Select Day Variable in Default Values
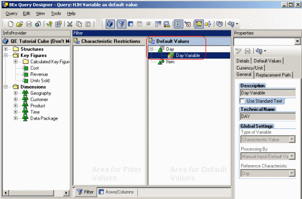302x199 pixels. (x=188, y=55)
